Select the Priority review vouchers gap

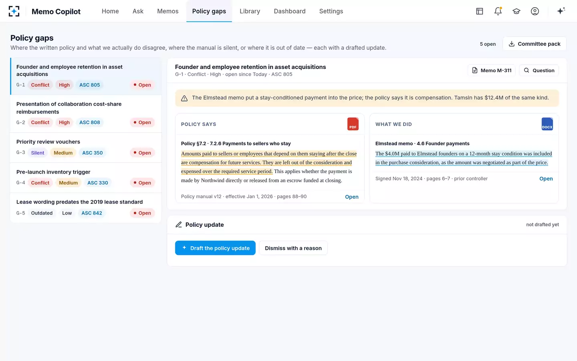pos(86,148)
